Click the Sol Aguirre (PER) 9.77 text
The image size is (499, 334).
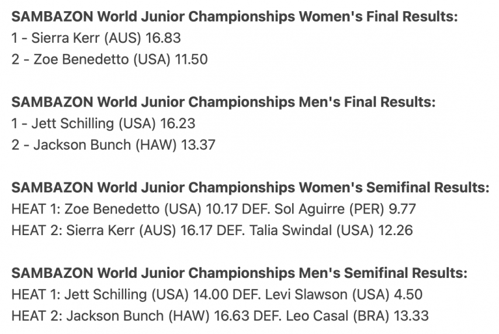pyautogui.click(x=345, y=209)
